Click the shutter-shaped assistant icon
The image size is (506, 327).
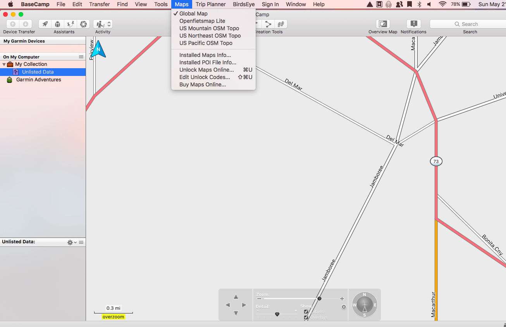(83, 24)
